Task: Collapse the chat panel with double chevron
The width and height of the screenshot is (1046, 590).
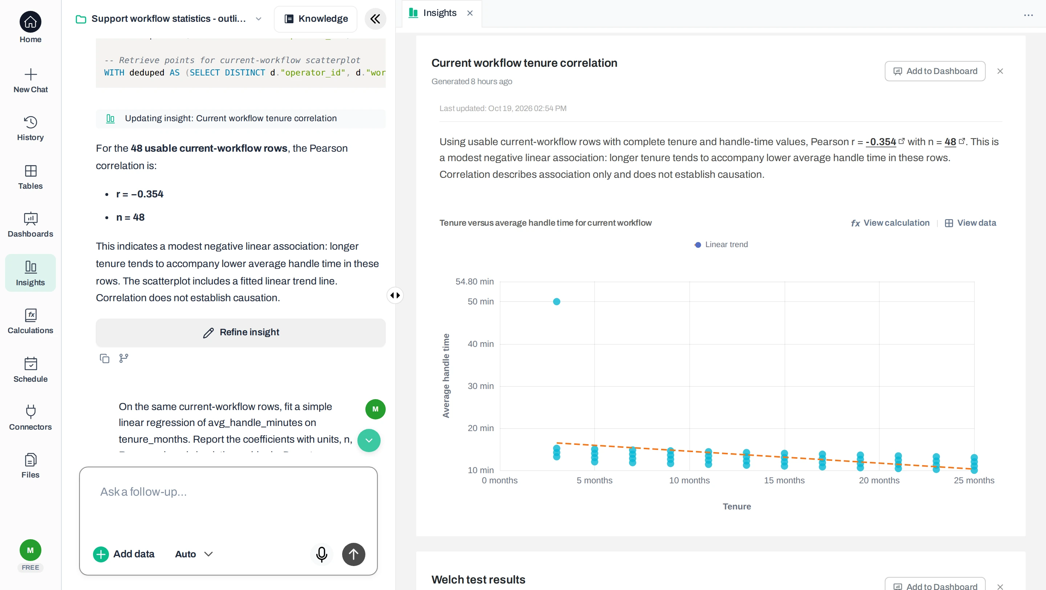Action: [x=375, y=19]
